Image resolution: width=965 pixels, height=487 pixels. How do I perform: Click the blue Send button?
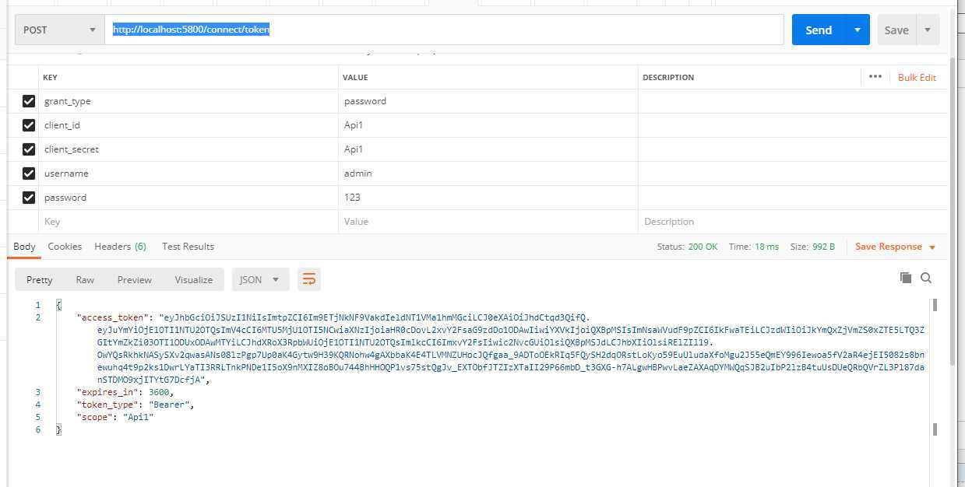(x=819, y=30)
